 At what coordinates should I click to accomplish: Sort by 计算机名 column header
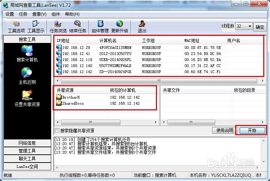(x=118, y=40)
